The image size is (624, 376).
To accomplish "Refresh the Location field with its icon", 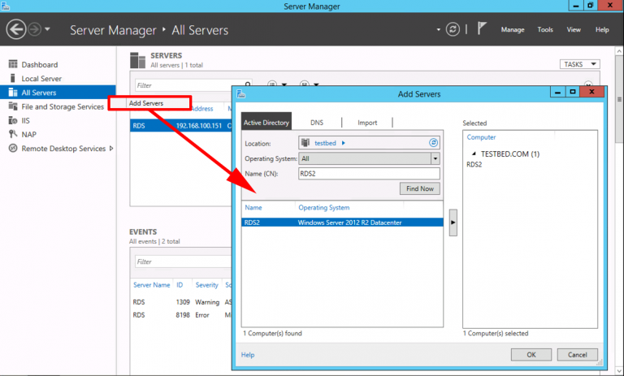I will click(433, 142).
